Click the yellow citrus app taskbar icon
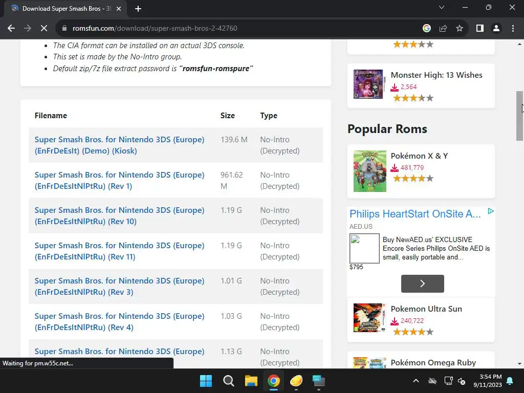524x393 pixels. pos(296,381)
